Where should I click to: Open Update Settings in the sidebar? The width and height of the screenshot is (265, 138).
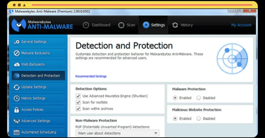38,87
